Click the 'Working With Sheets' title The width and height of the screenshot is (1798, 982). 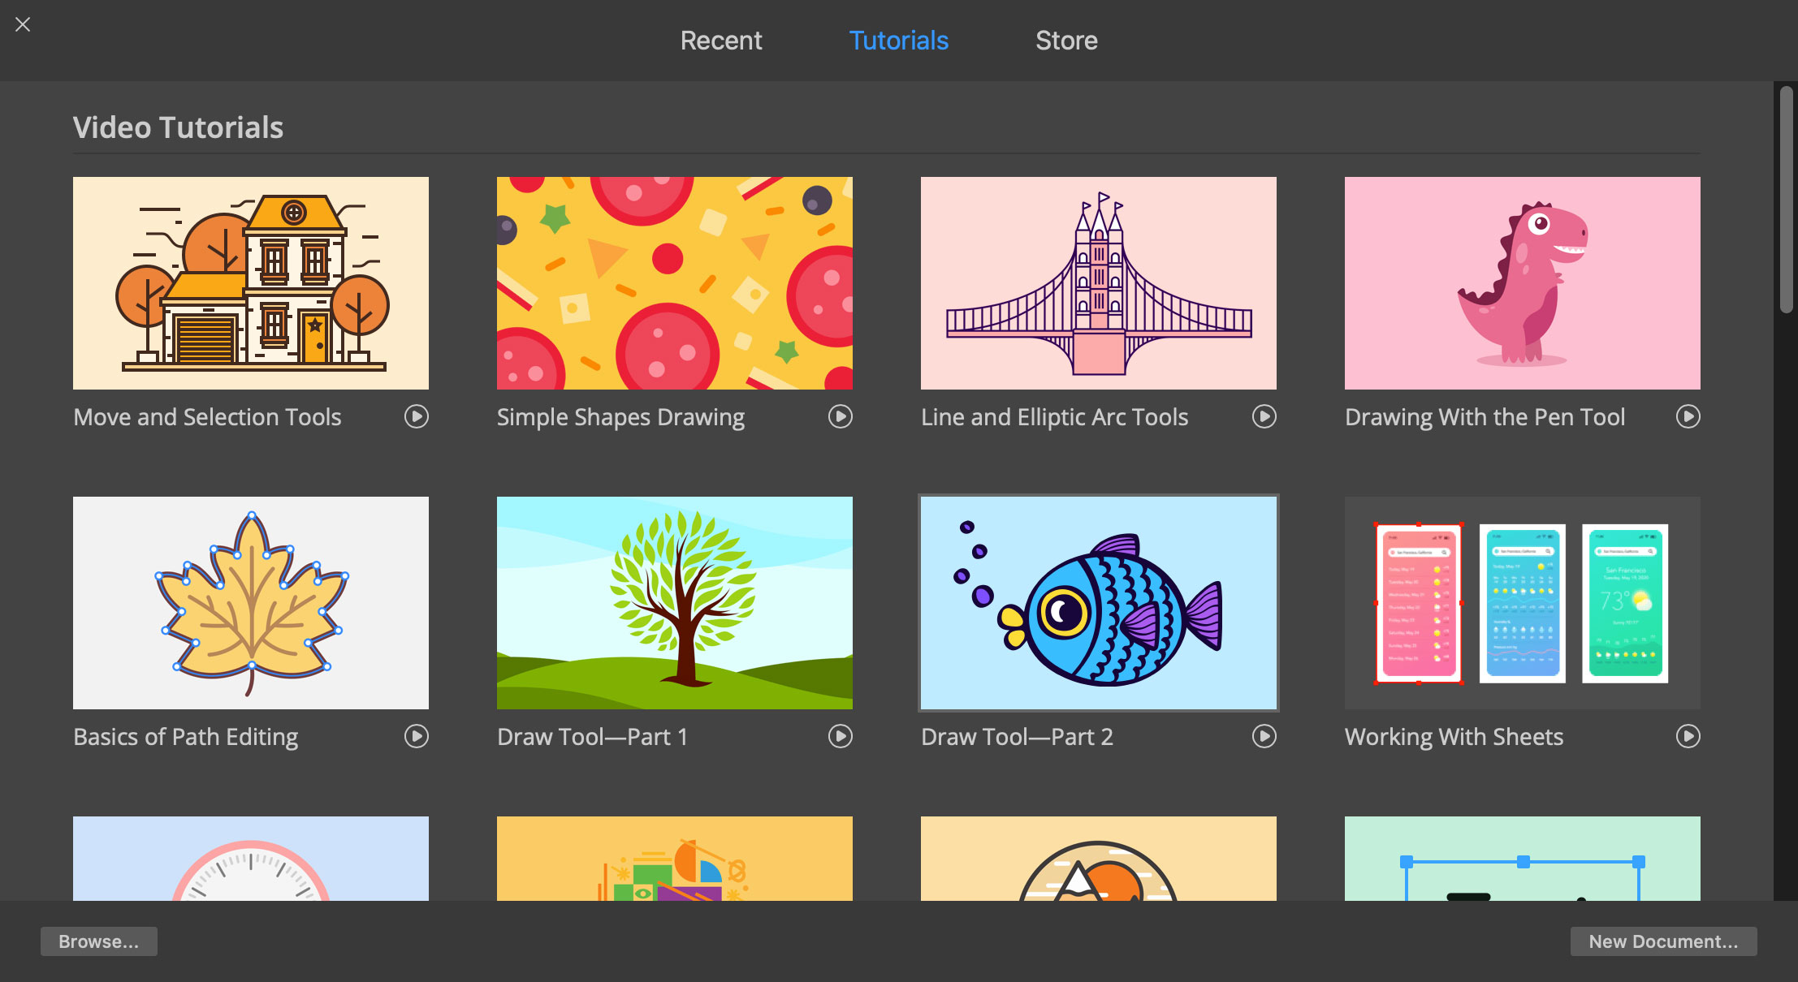1454,737
